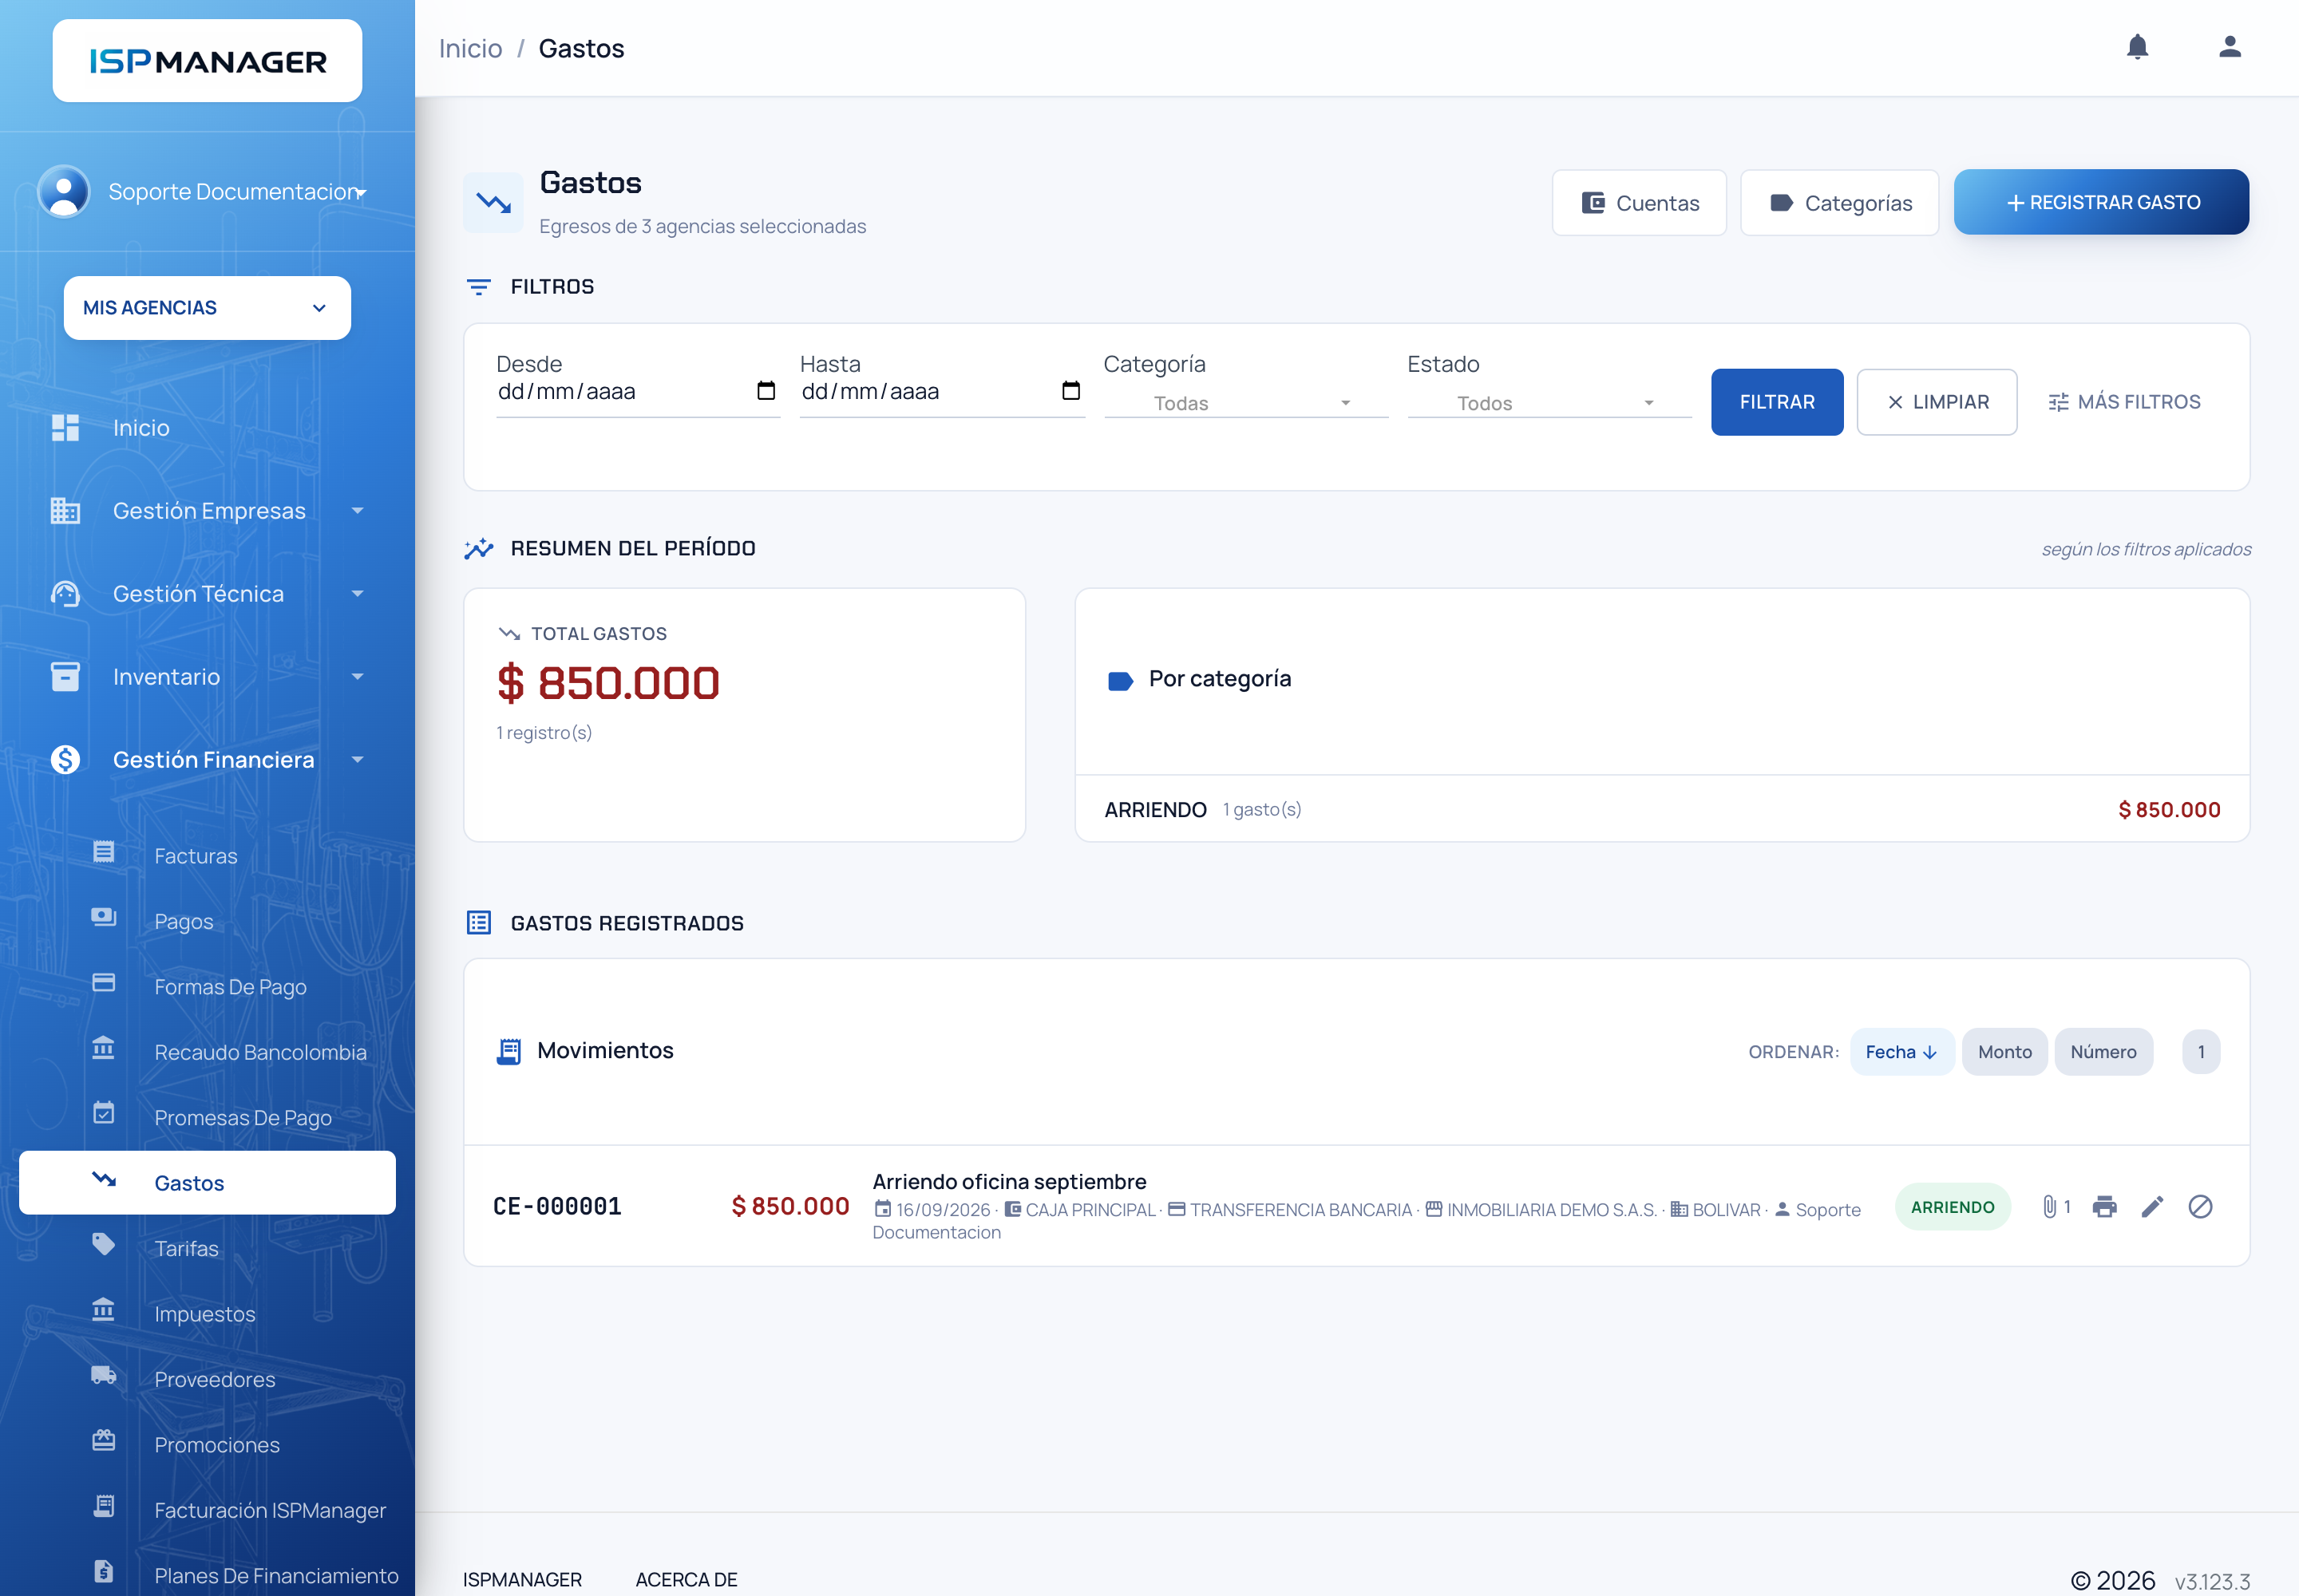Viewport: 2299px width, 1596px height.
Task: Click the Facturas sidebar icon
Action: coord(104,852)
